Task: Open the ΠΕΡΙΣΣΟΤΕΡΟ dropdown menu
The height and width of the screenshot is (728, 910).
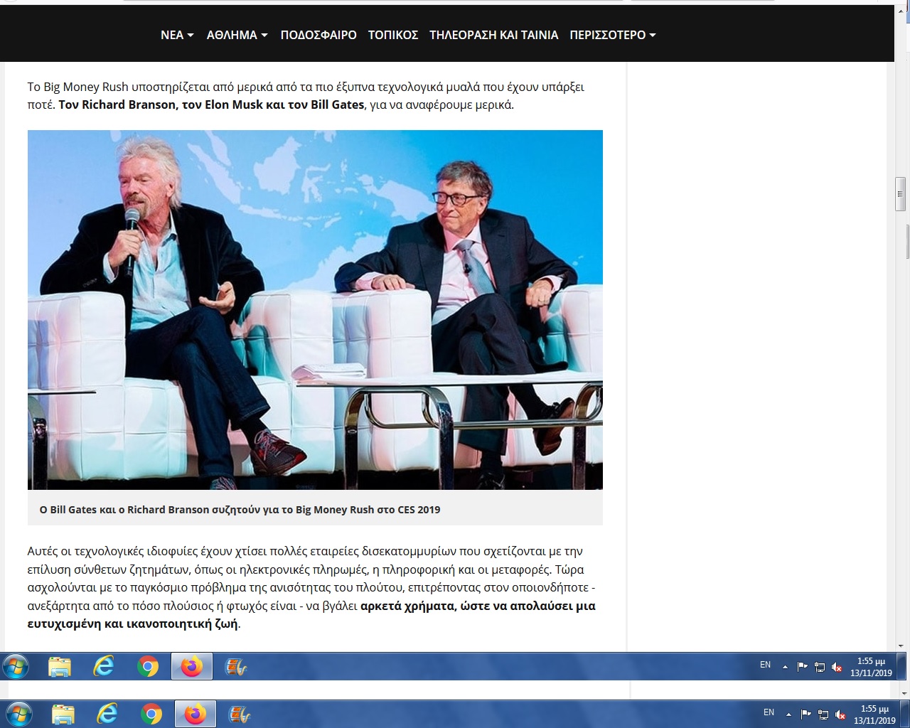Action: 612,35
